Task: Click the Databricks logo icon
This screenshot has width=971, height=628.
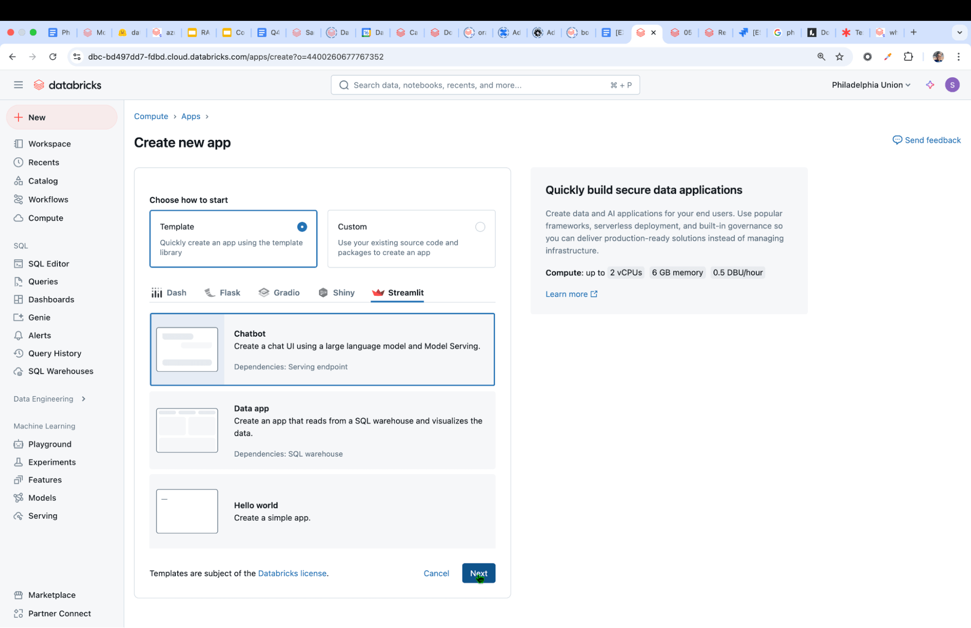Action: (x=39, y=84)
